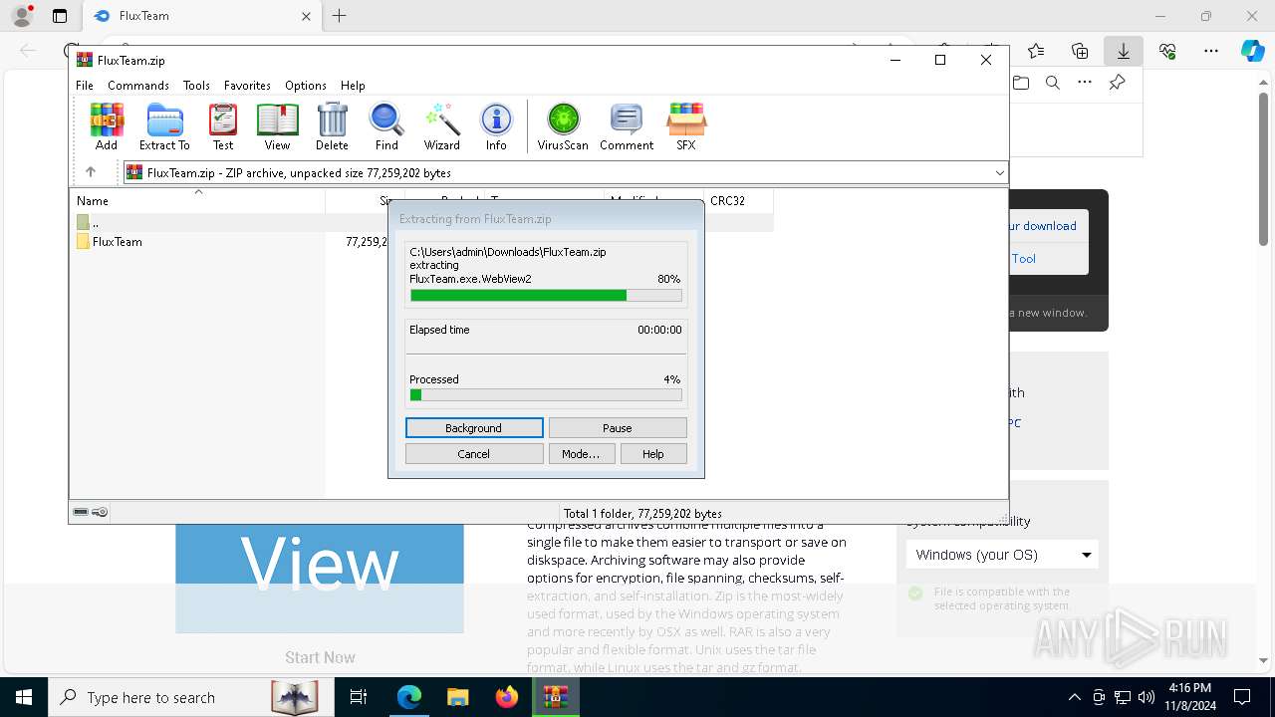This screenshot has width=1275, height=717.
Task: Pause the extraction
Action: 618,428
